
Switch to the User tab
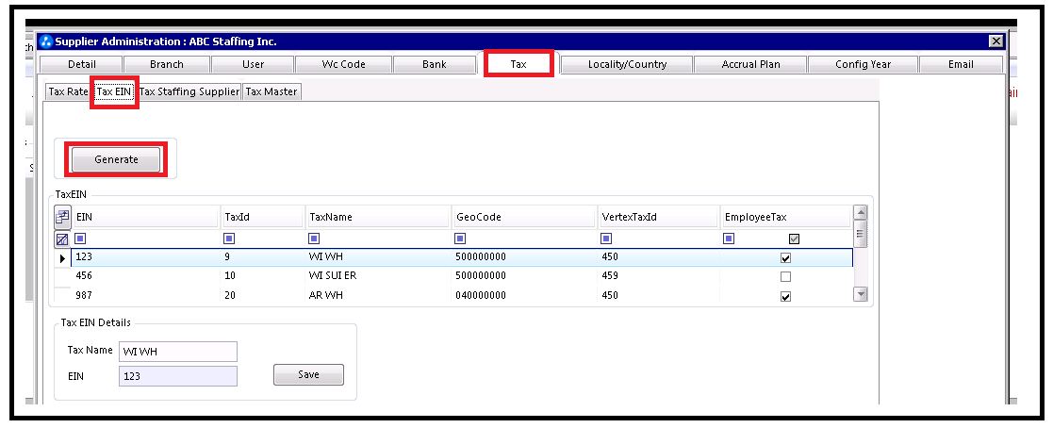[253, 64]
